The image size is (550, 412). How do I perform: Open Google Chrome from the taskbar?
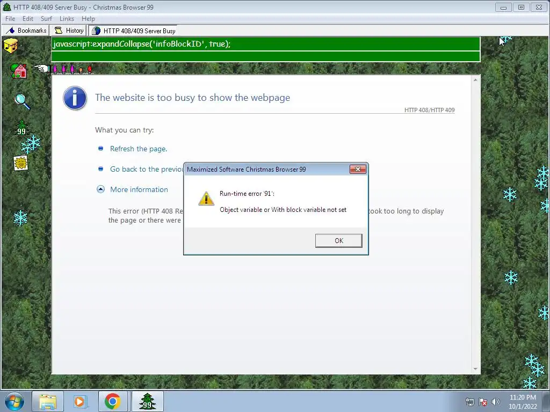[x=113, y=401]
